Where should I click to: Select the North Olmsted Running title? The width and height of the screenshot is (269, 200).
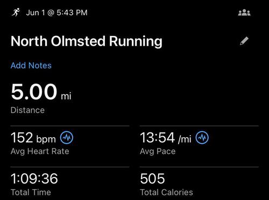[x=87, y=41]
